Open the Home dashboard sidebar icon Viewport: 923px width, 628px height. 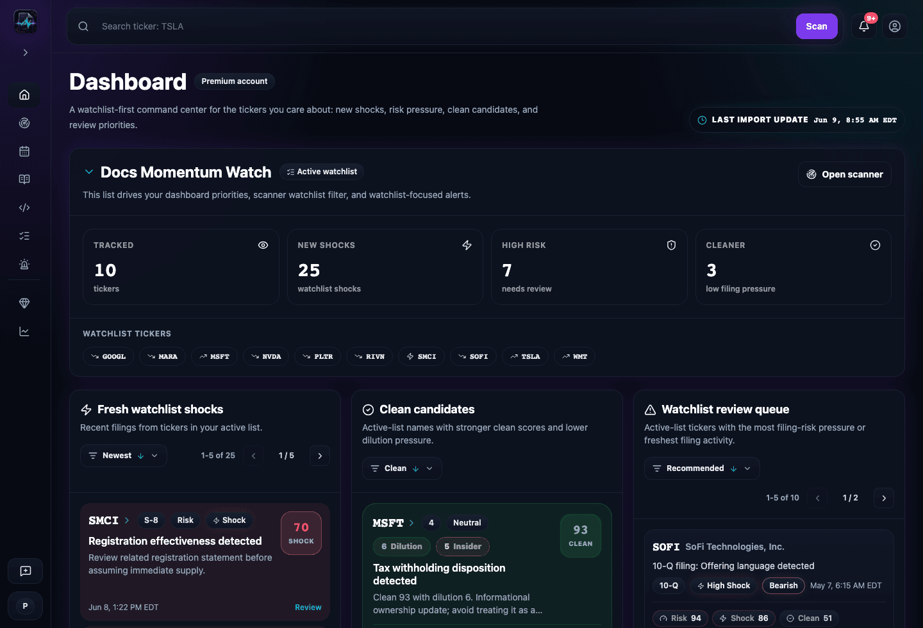[x=24, y=95]
